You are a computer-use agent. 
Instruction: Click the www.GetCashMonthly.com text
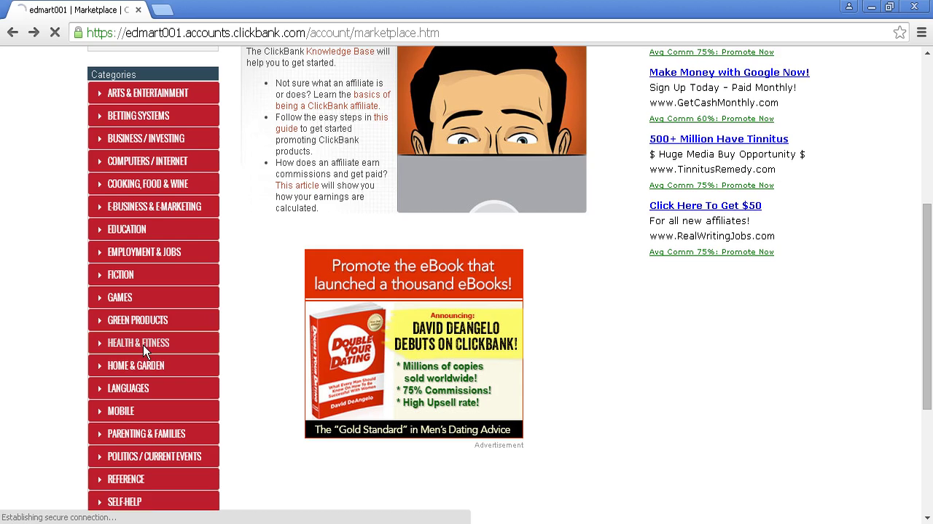pyautogui.click(x=714, y=103)
